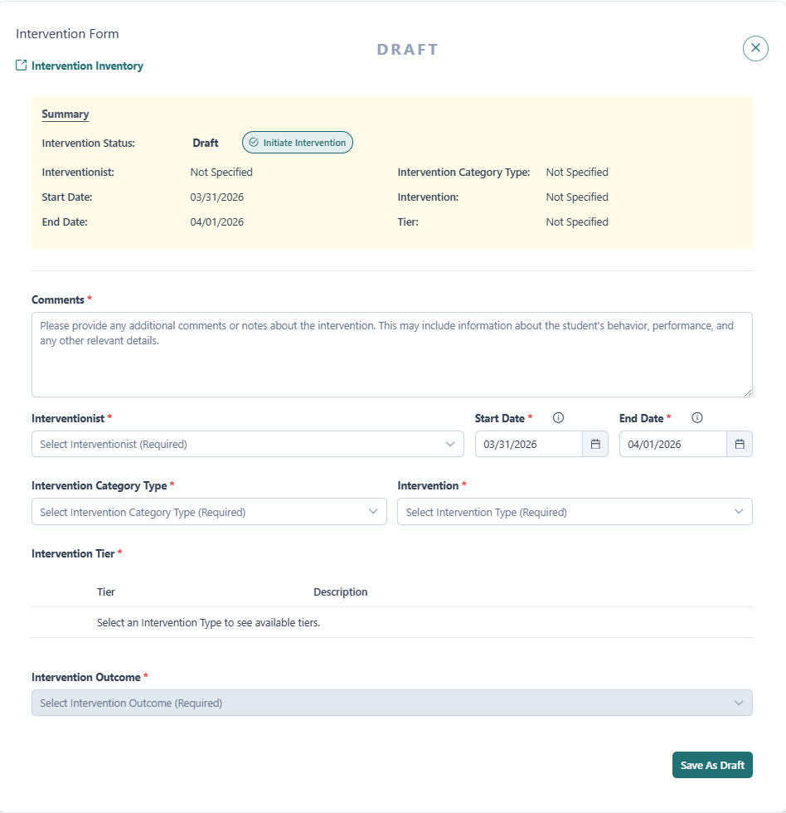Open the Select Intervention Type dropdown
786x813 pixels.
pyautogui.click(x=575, y=511)
